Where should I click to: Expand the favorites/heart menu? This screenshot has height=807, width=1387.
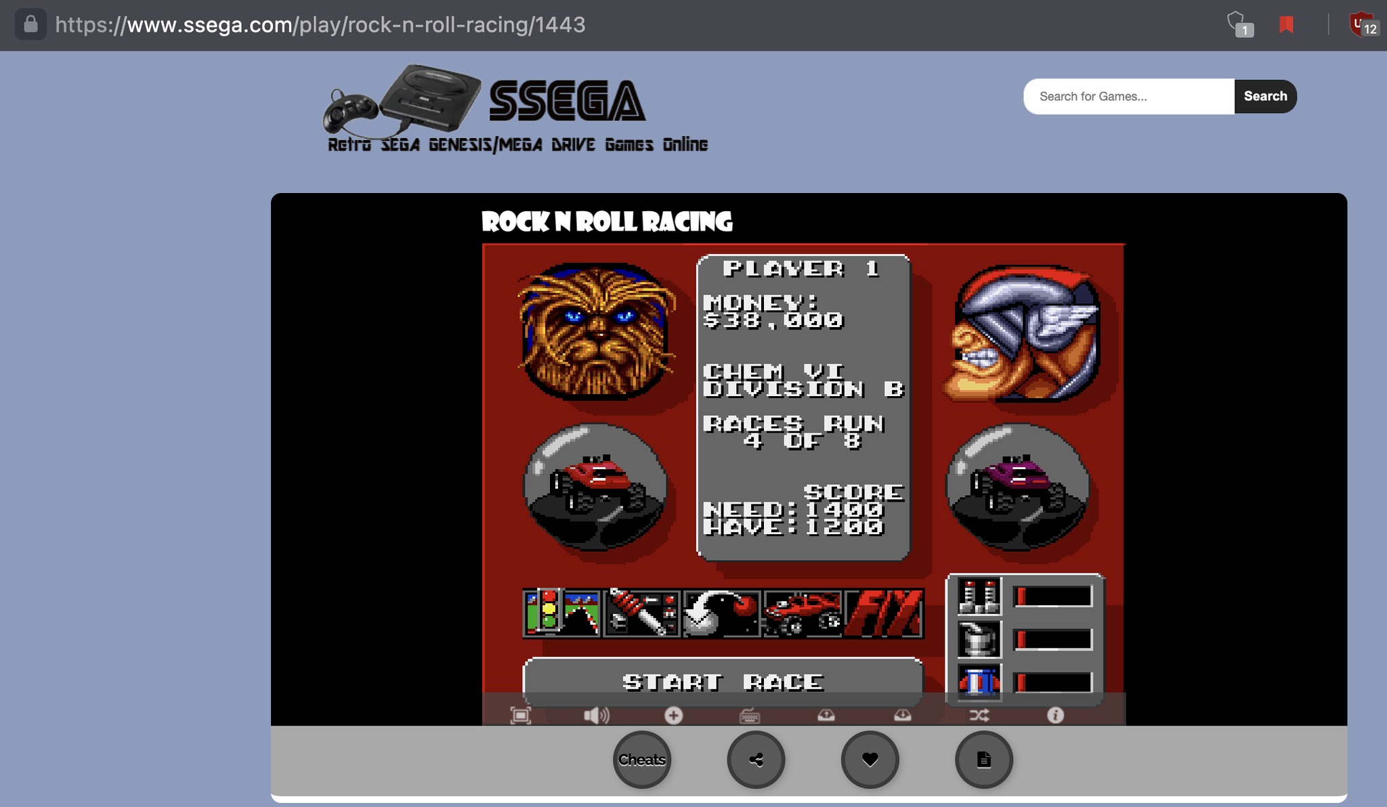[x=870, y=760]
